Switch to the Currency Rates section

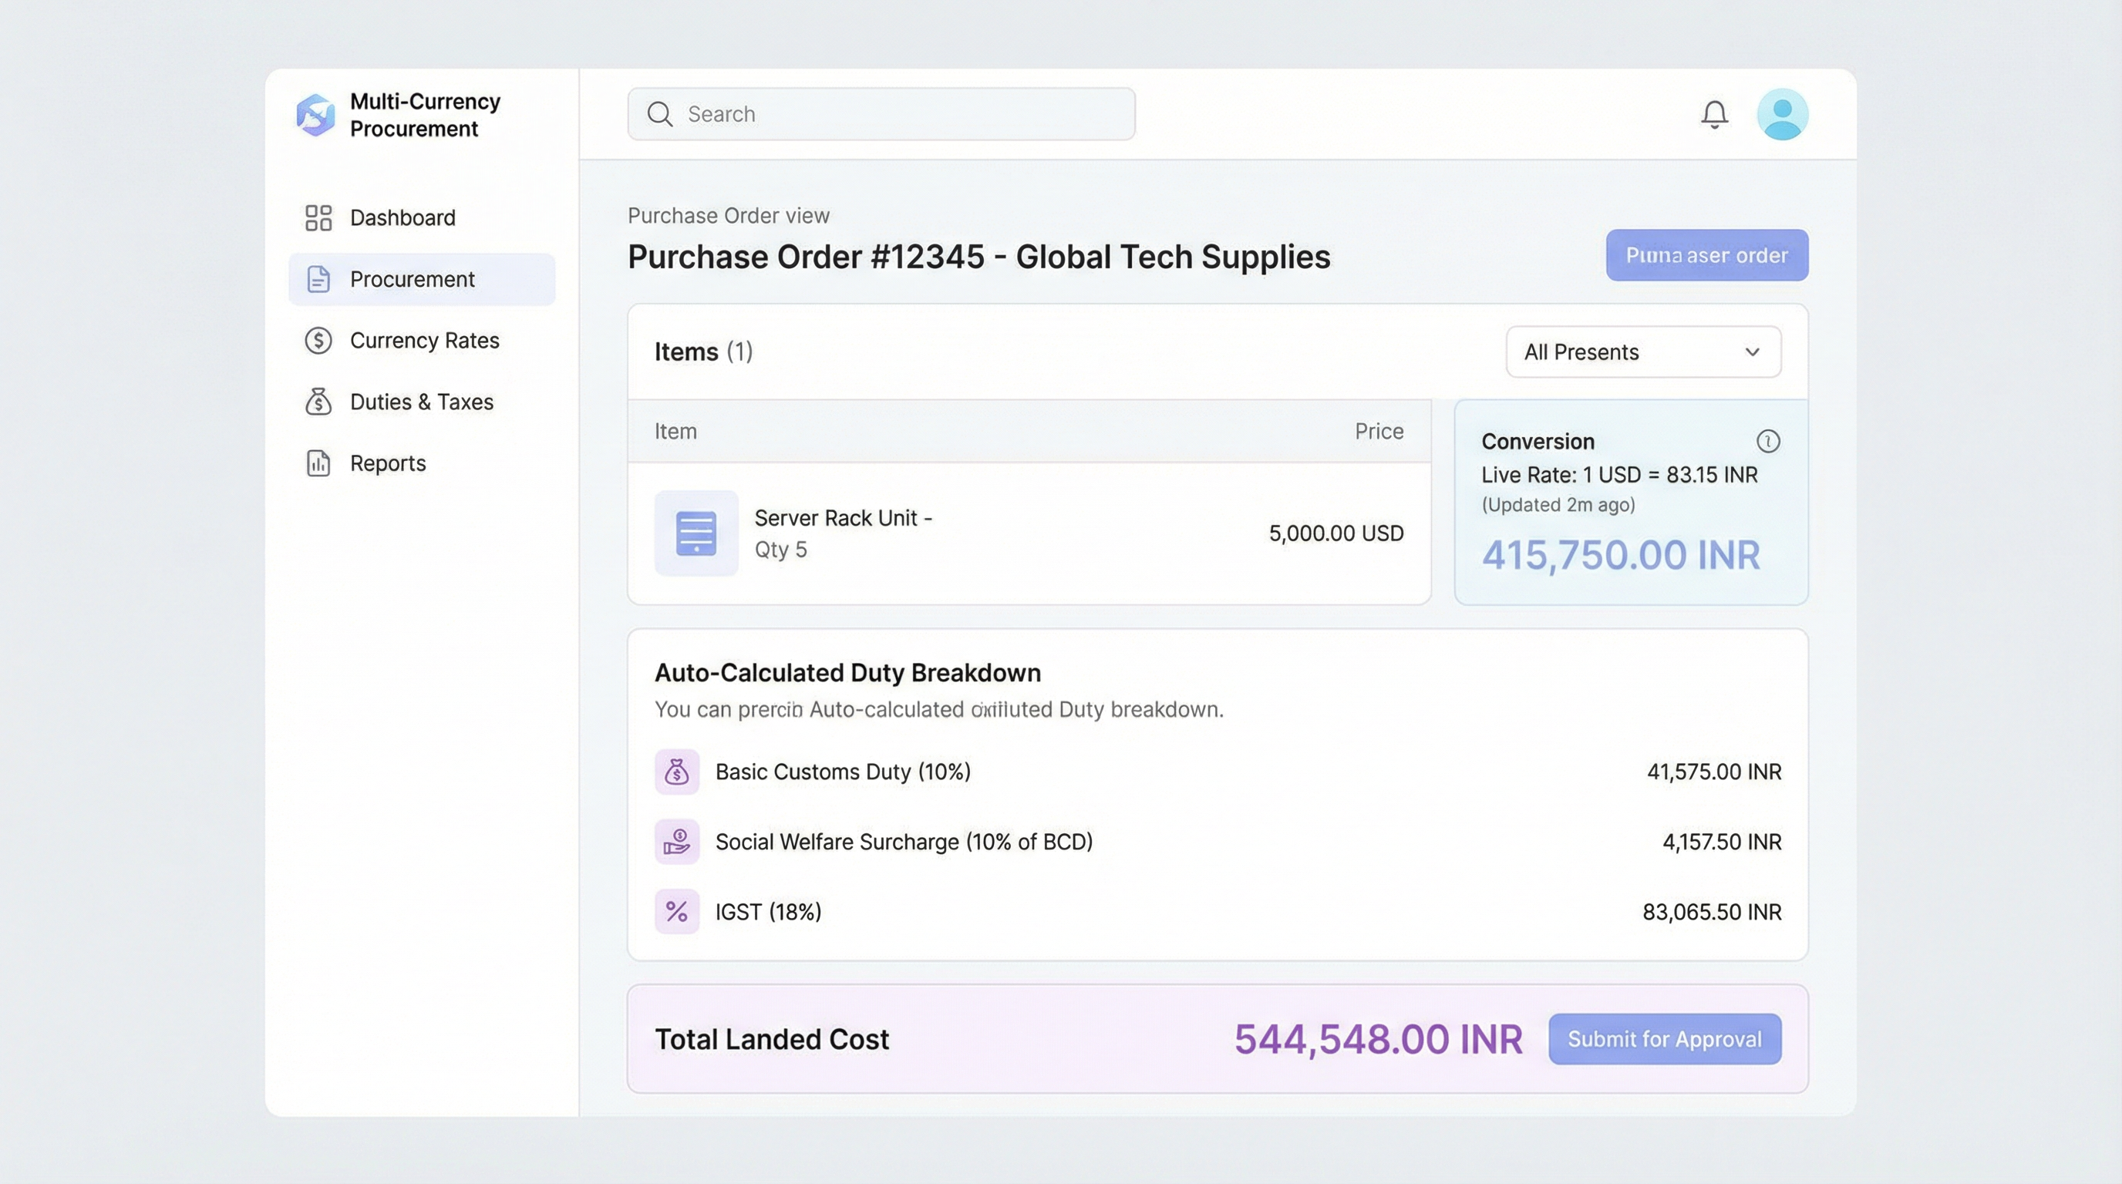pyautogui.click(x=424, y=340)
